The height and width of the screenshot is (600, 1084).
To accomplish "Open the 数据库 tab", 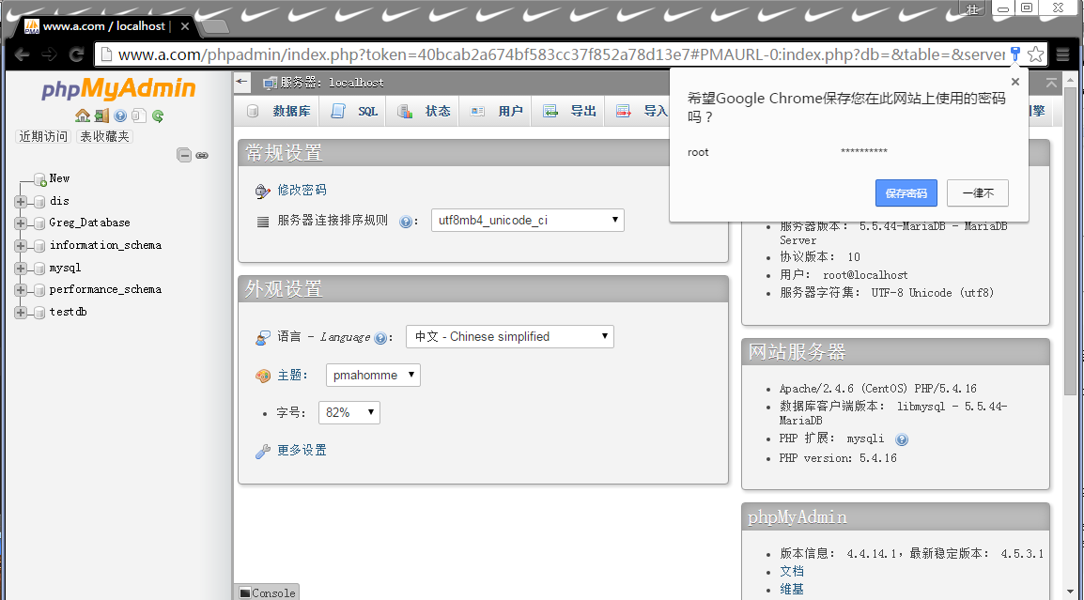I will tap(278, 112).
